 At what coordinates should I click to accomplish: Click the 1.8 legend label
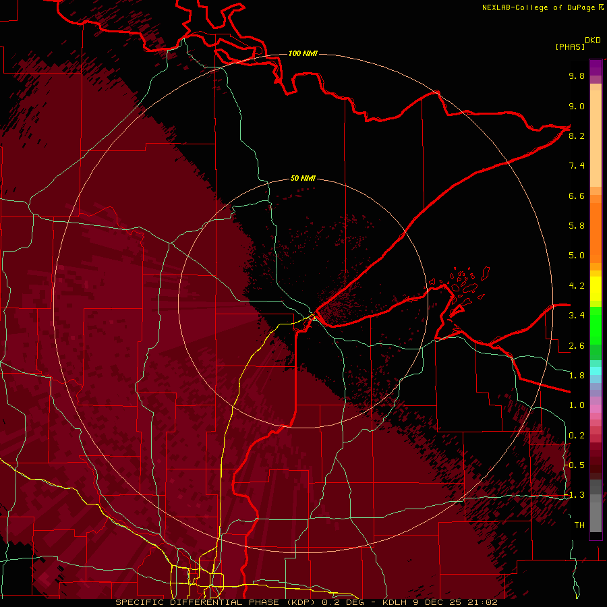click(x=577, y=376)
